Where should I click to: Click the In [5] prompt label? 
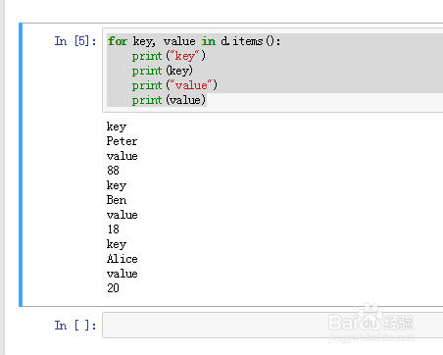(x=75, y=41)
